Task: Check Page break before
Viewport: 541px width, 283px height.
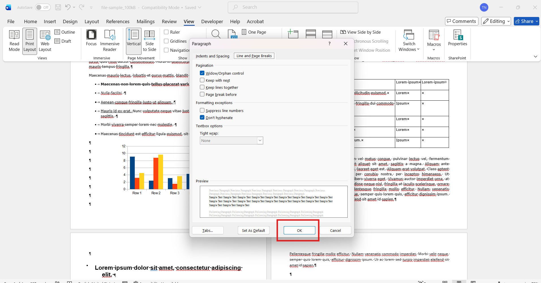Action: point(202,94)
